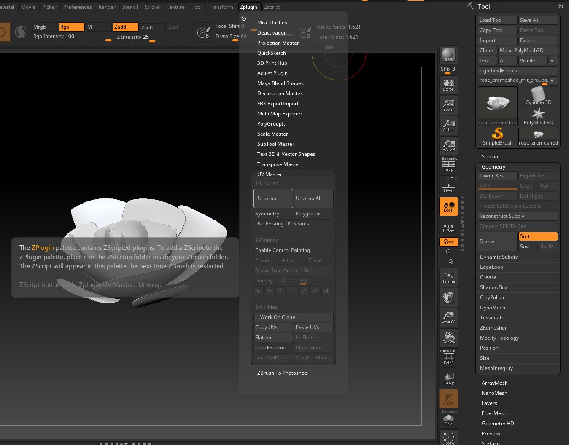Toggle Local transformations button

pos(448,206)
